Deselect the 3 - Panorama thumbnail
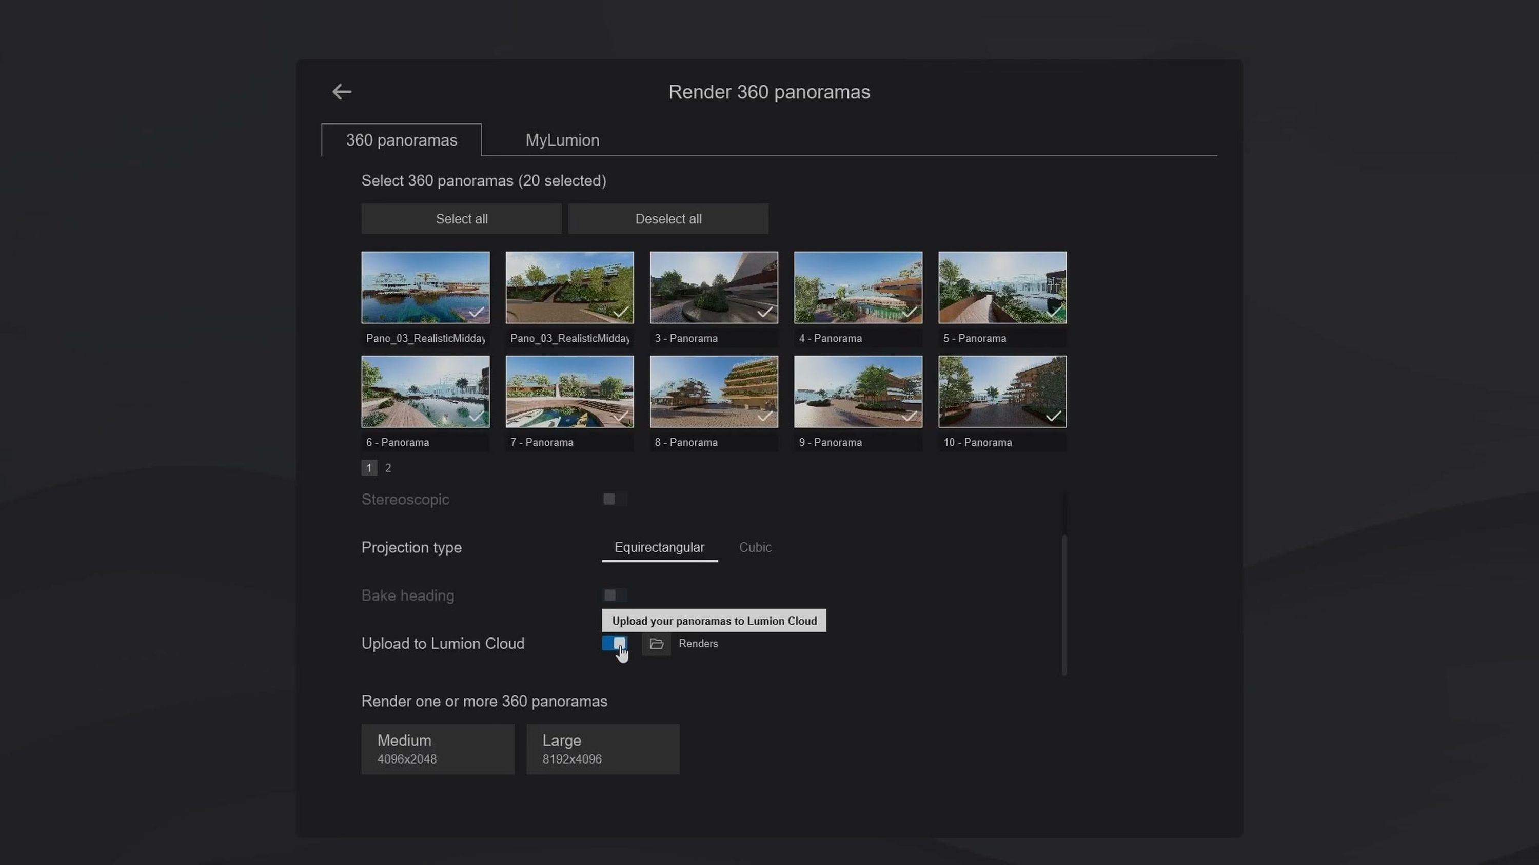This screenshot has height=865, width=1539. pyautogui.click(x=714, y=288)
